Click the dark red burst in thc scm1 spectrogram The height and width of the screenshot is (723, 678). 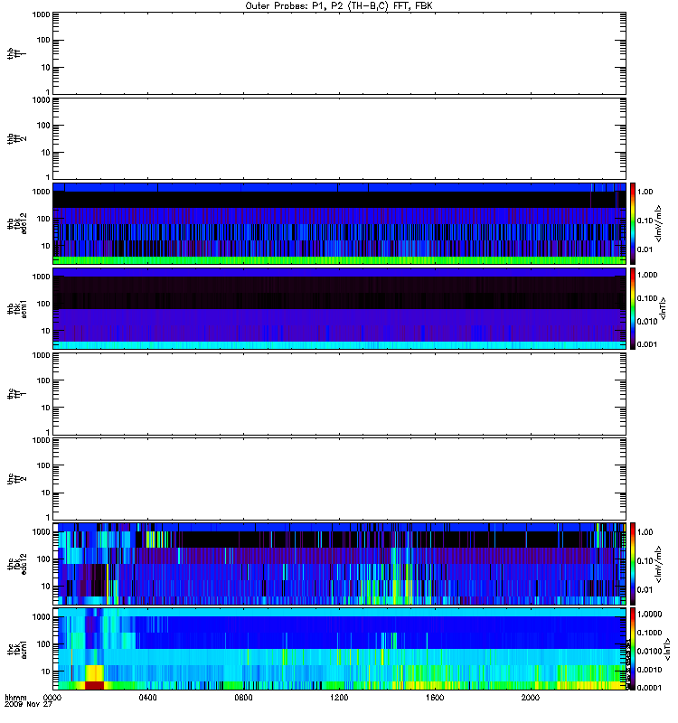point(94,685)
